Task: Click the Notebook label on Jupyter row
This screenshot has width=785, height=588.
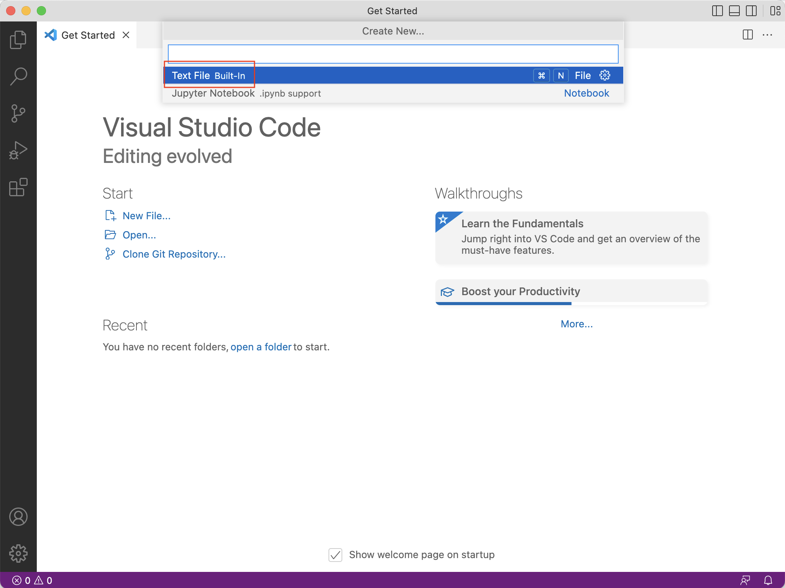Action: click(586, 93)
